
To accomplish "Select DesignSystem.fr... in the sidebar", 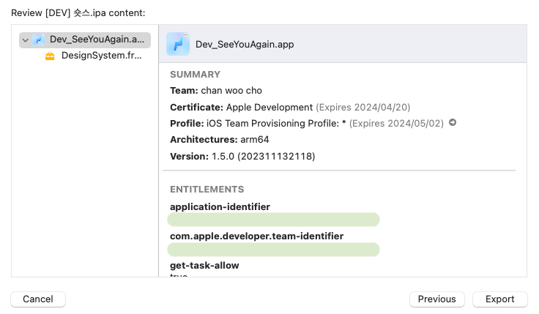I will coord(101,56).
